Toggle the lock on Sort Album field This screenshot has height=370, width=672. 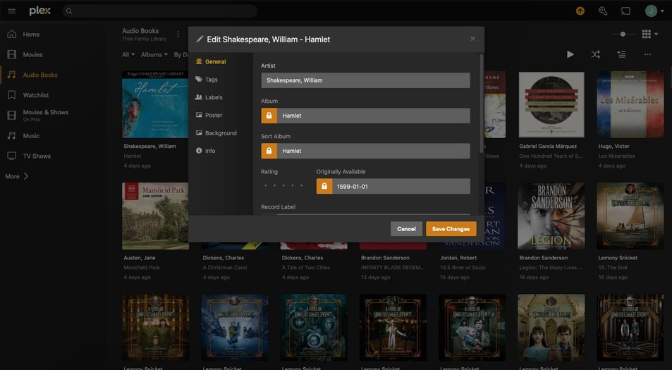[269, 151]
